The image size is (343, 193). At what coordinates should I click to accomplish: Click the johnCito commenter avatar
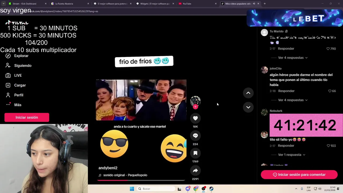click(264, 70)
